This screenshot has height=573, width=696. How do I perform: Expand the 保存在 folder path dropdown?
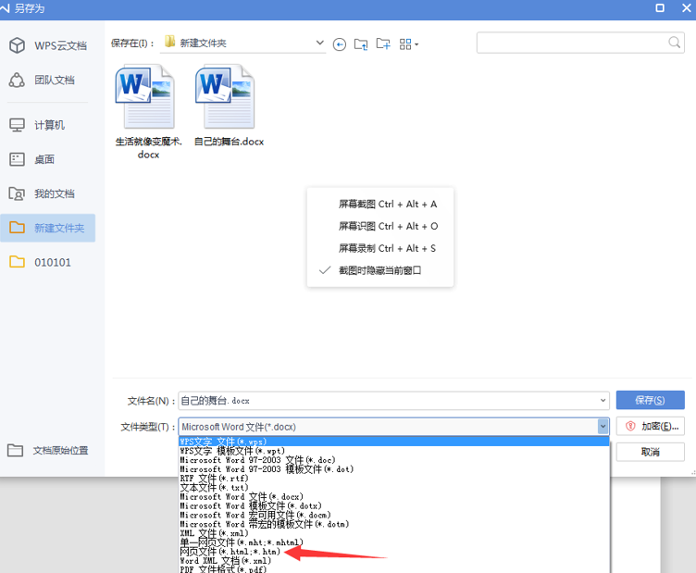pyautogui.click(x=319, y=43)
